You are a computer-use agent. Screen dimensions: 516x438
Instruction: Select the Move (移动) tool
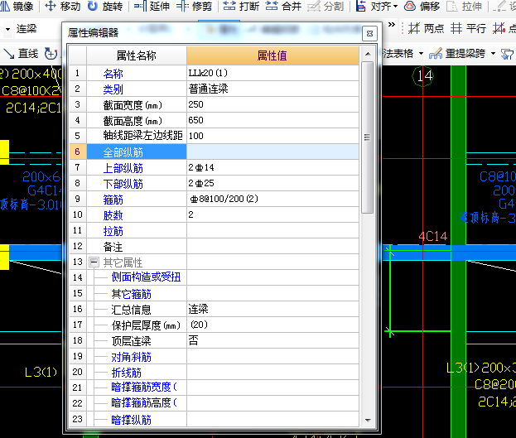click(x=62, y=7)
